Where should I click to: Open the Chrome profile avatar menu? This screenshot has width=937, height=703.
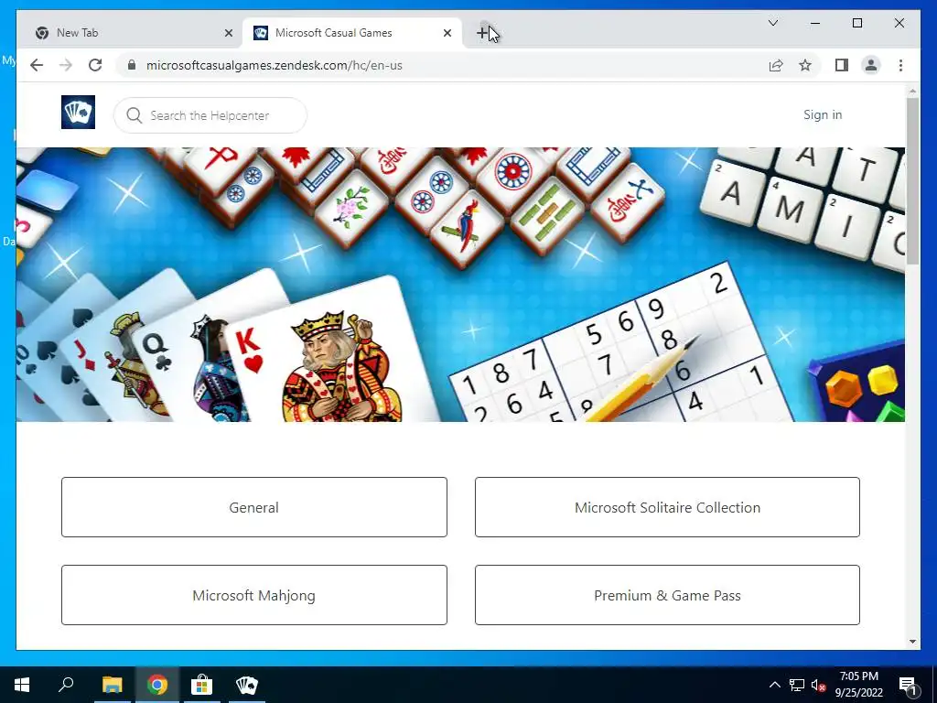point(871,65)
